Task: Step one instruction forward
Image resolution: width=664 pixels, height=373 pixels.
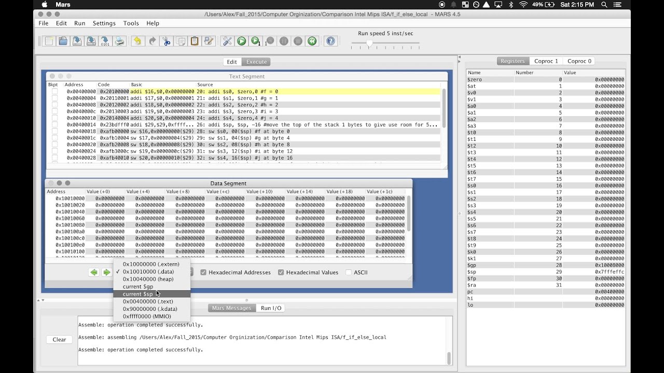Action: click(x=255, y=41)
